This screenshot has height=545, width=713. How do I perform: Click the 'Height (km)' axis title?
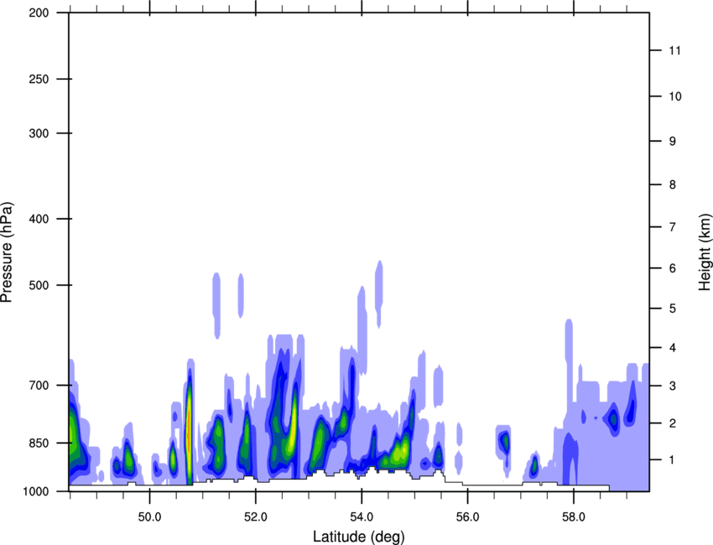(705, 252)
